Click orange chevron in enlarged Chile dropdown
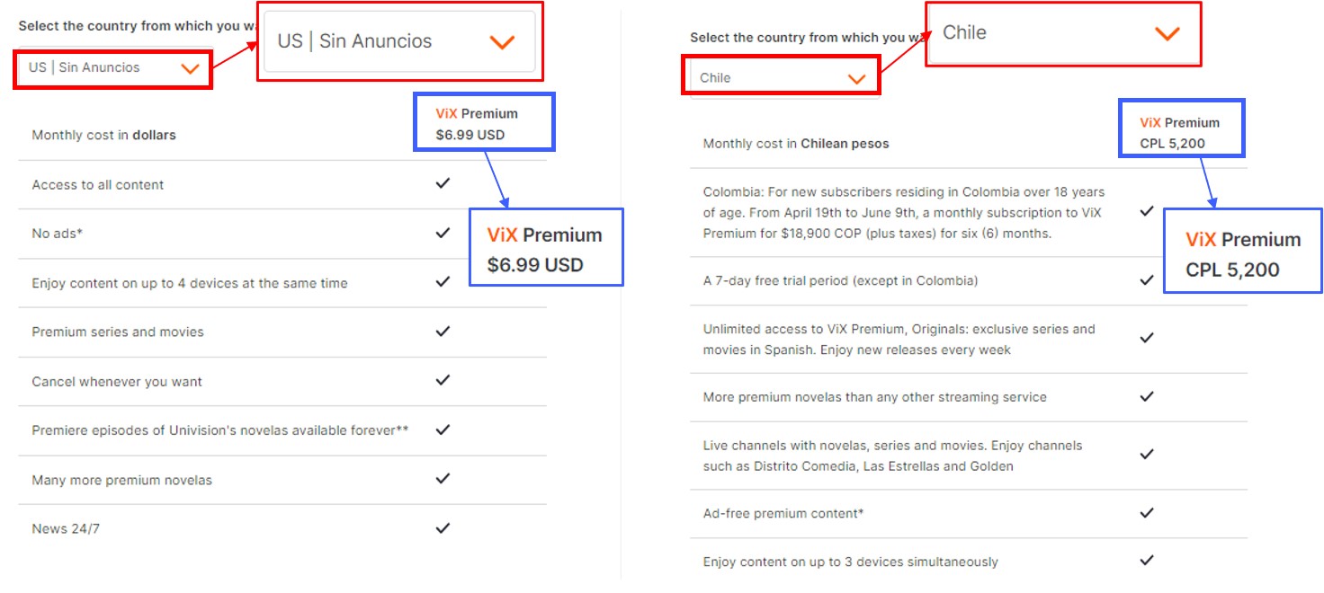 (x=1167, y=33)
